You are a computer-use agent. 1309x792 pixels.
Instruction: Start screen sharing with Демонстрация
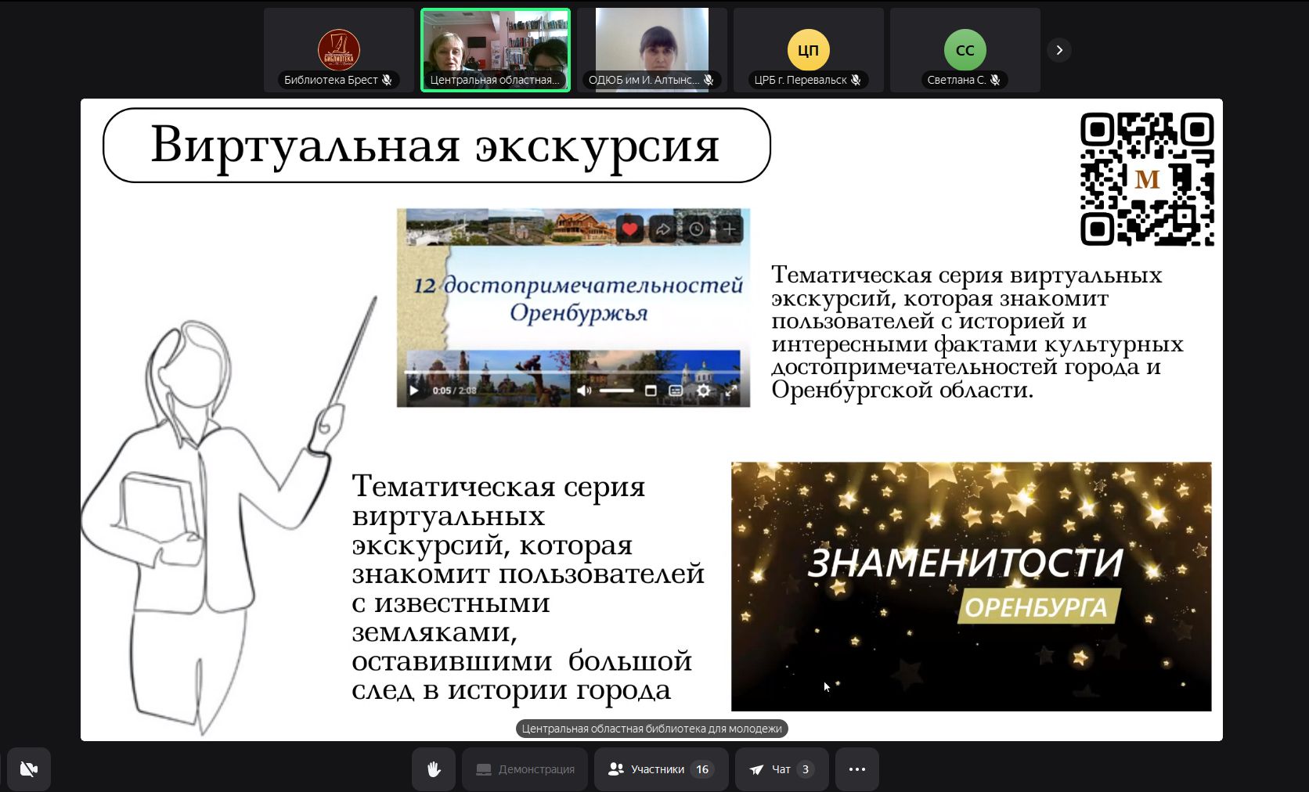click(525, 769)
